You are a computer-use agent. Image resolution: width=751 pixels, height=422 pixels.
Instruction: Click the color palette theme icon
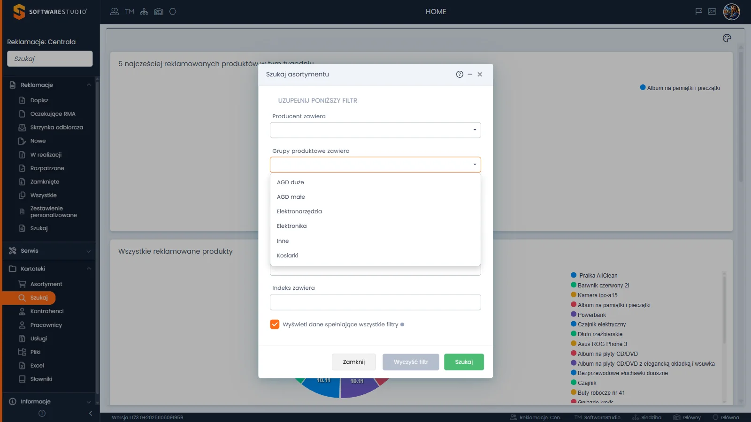click(x=727, y=38)
